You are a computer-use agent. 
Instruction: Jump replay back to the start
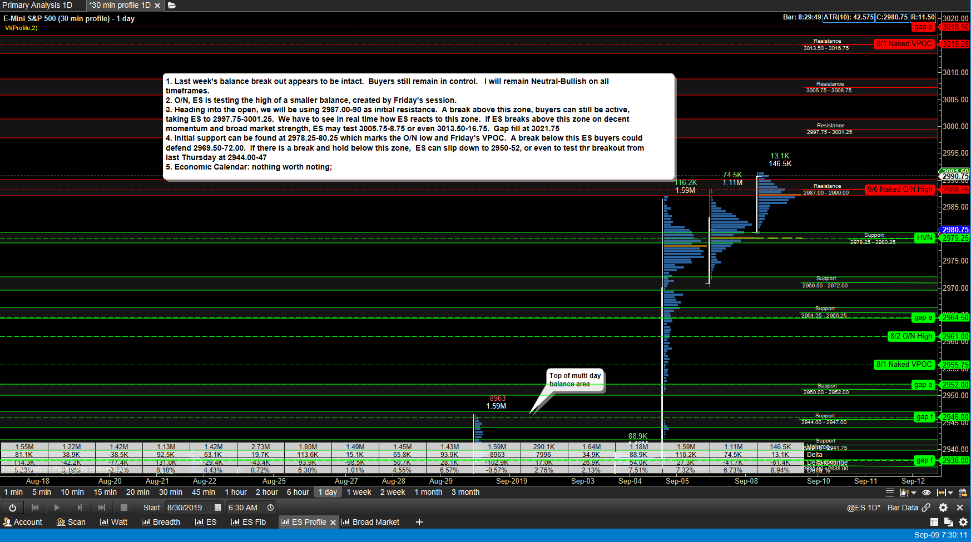point(35,508)
